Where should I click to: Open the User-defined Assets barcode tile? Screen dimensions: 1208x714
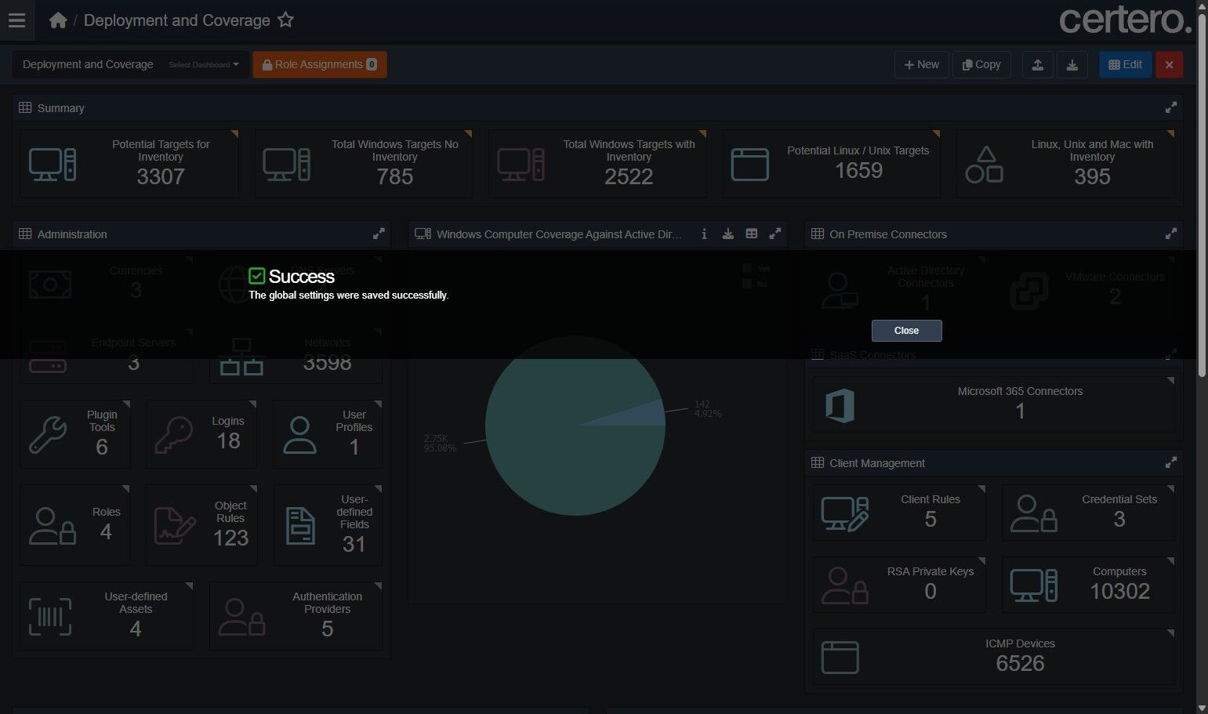(x=107, y=615)
